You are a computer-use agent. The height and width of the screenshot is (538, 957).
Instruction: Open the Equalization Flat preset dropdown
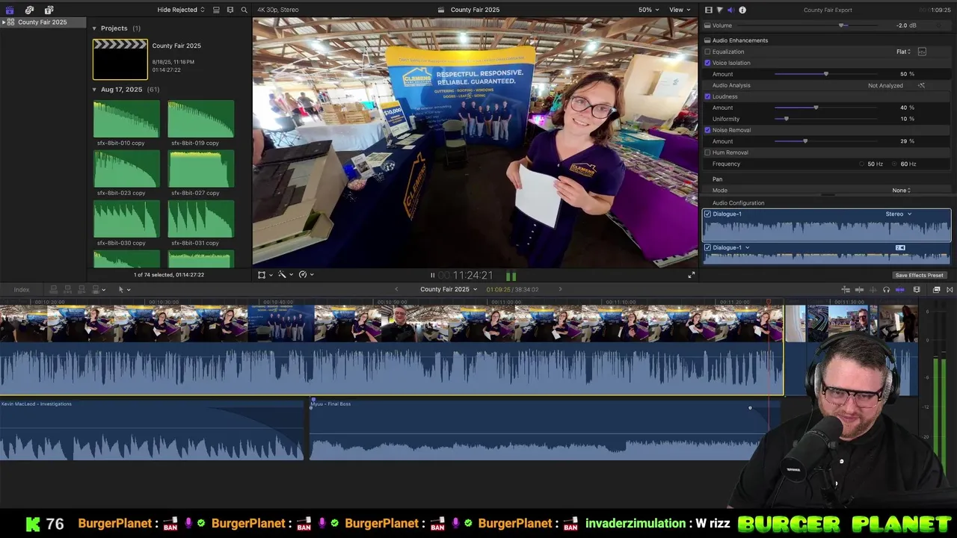tap(904, 52)
